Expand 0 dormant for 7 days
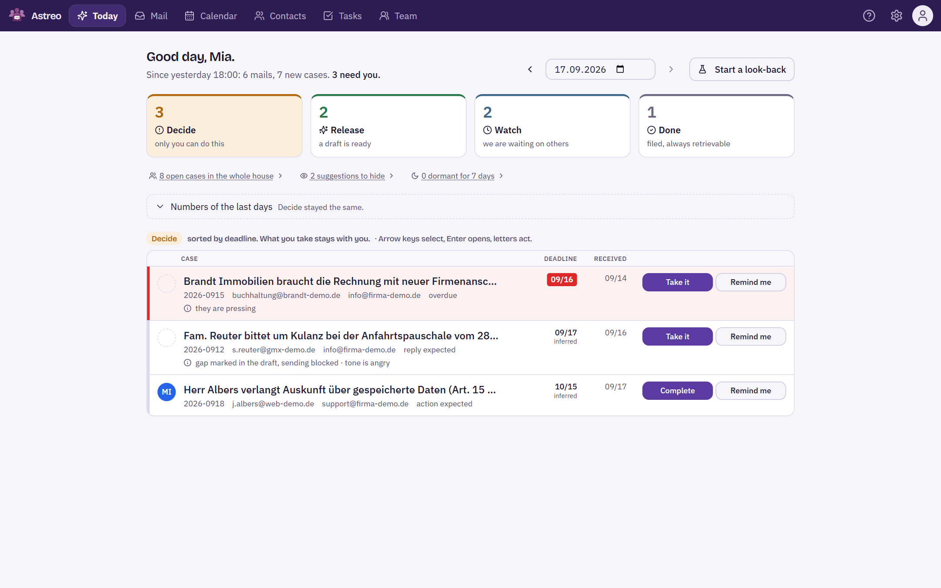941x588 pixels. pos(457,176)
